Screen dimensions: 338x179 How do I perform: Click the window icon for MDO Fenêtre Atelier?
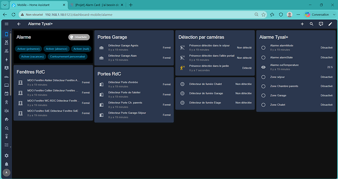click(21, 82)
